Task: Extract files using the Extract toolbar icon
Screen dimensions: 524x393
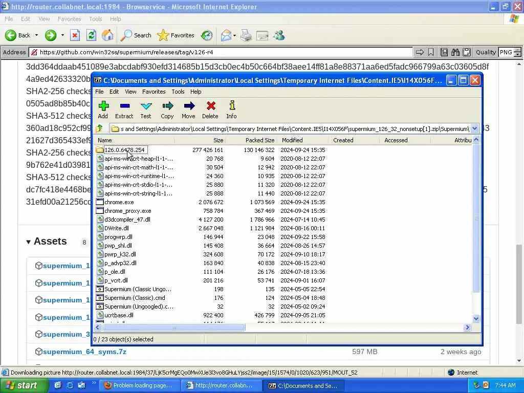Action: [124, 110]
